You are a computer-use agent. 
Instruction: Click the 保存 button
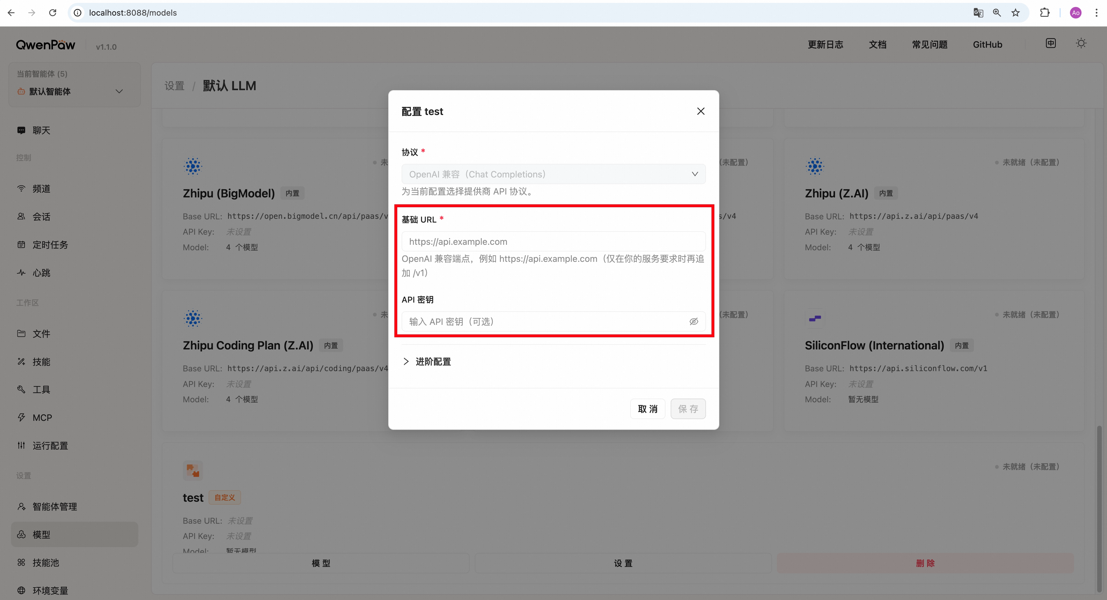[688, 409]
